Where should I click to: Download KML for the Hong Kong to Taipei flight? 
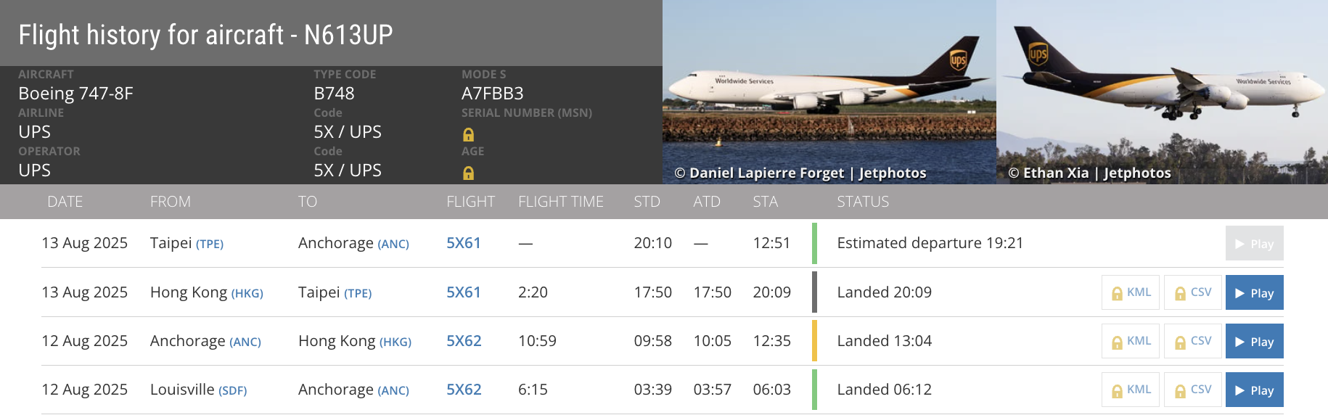(1131, 292)
